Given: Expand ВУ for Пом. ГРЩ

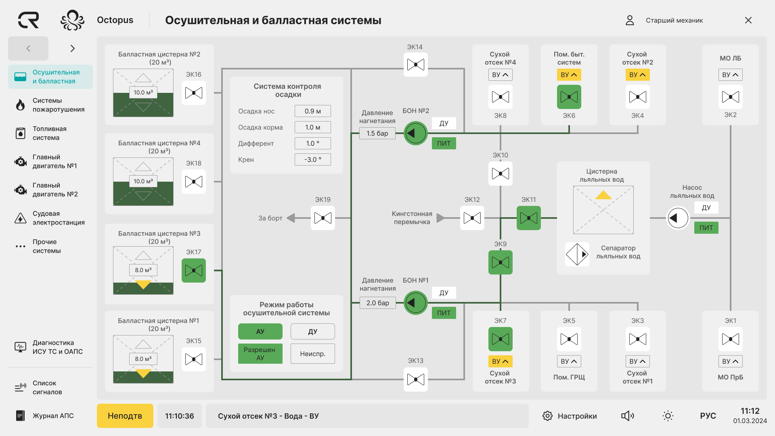Looking at the screenshot, I should 569,361.
